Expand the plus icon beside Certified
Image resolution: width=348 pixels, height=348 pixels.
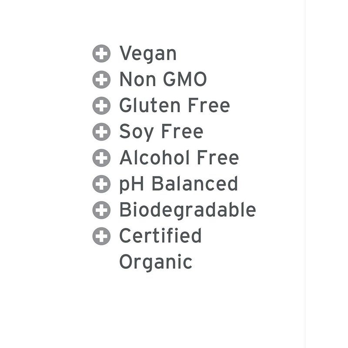point(101,236)
